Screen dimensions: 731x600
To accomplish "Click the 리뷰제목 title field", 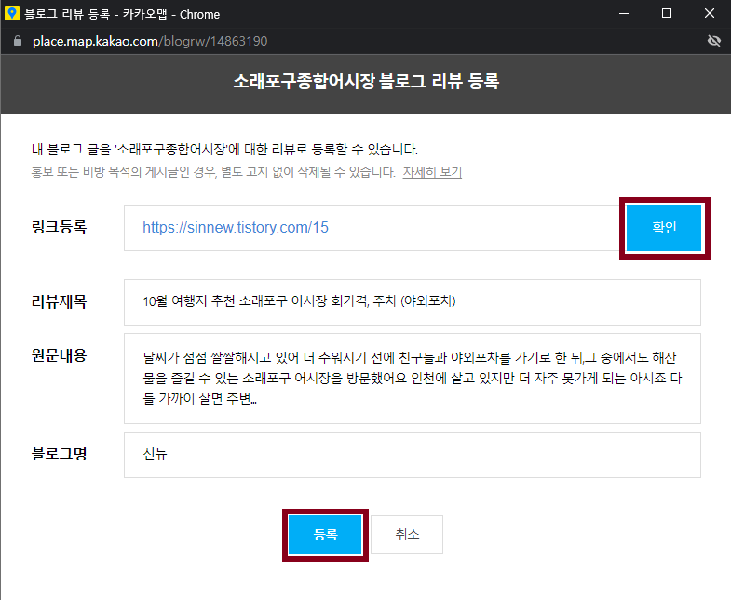I will point(413,302).
